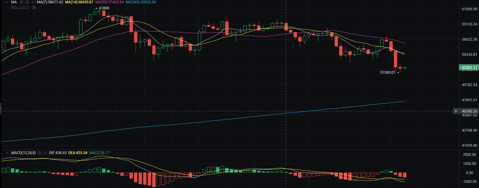Click the MACD(12,26,9) indicator label
Image resolution: width=479 pixels, height=188 pixels.
pos(23,153)
